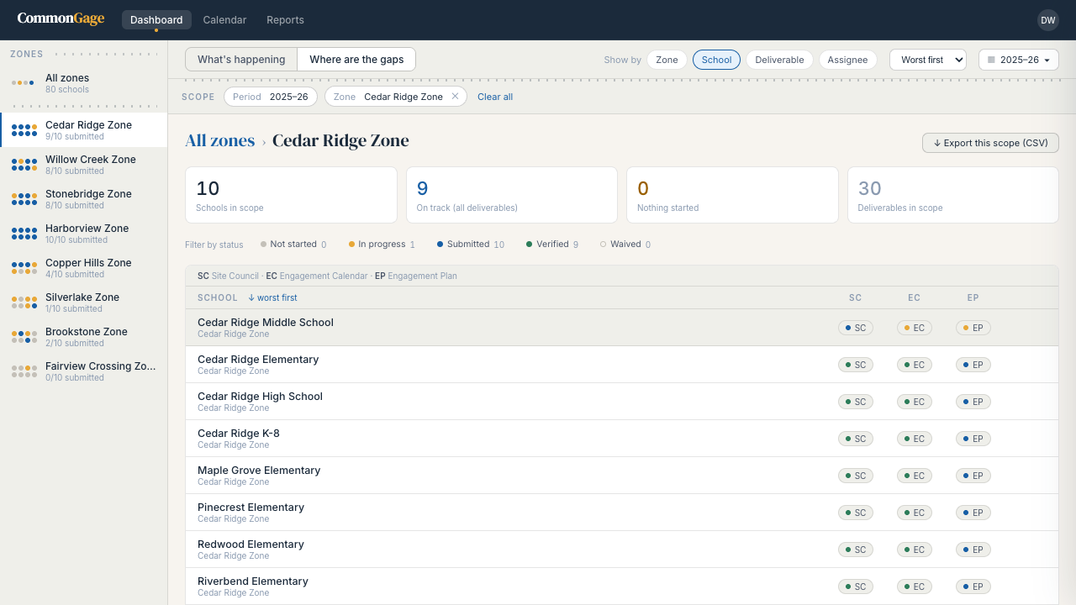Image resolution: width=1076 pixels, height=605 pixels.
Task: Toggle the In progress status filter
Action: click(382, 245)
